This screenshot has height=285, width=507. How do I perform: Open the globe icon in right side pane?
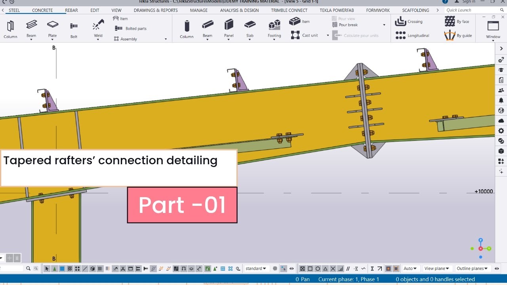[501, 110]
